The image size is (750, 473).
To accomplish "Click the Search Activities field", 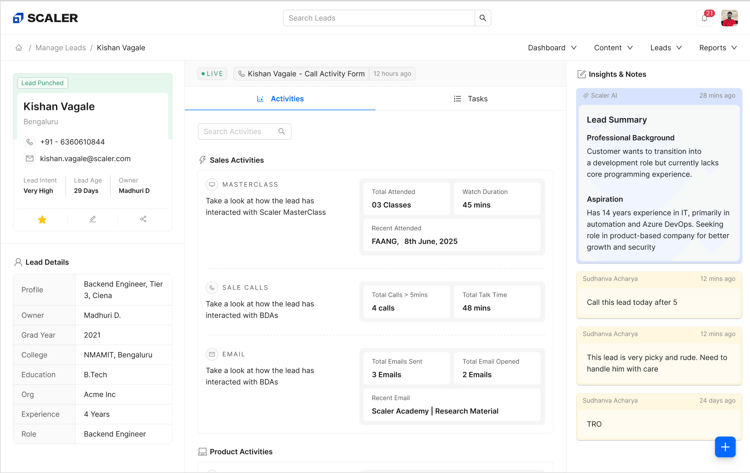I will click(x=245, y=132).
